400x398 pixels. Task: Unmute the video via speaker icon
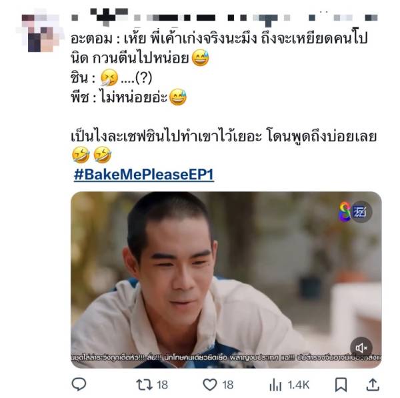[x=361, y=348]
